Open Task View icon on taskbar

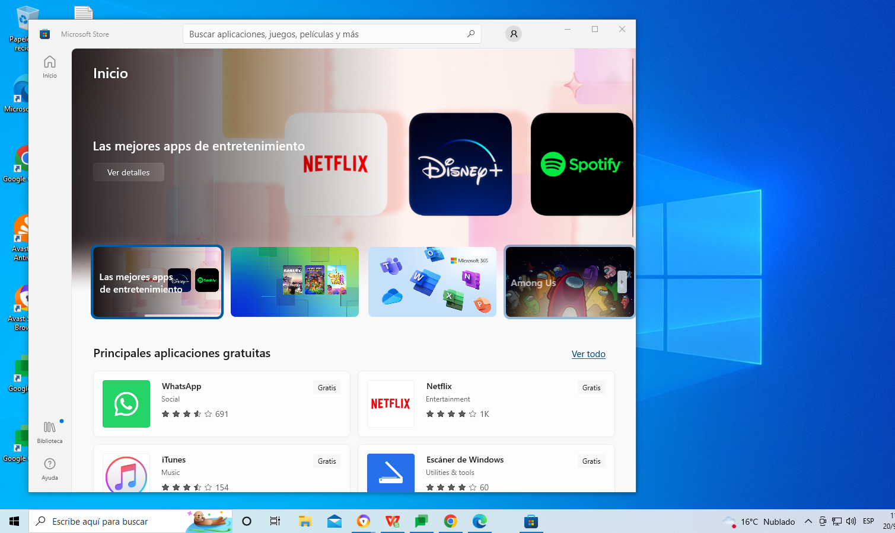(x=275, y=521)
